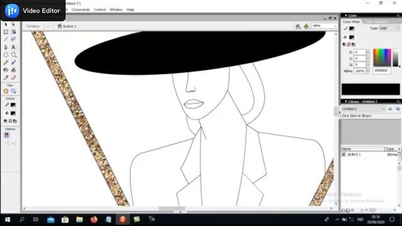The width and height of the screenshot is (402, 226).
Task: Open the Control menu
Action: point(100,9)
